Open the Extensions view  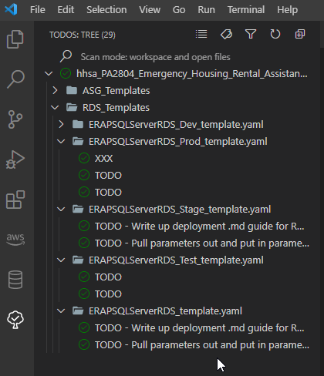tap(15, 200)
